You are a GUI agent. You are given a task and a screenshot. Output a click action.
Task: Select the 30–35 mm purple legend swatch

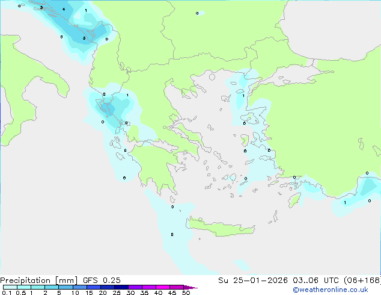(x=135, y=287)
